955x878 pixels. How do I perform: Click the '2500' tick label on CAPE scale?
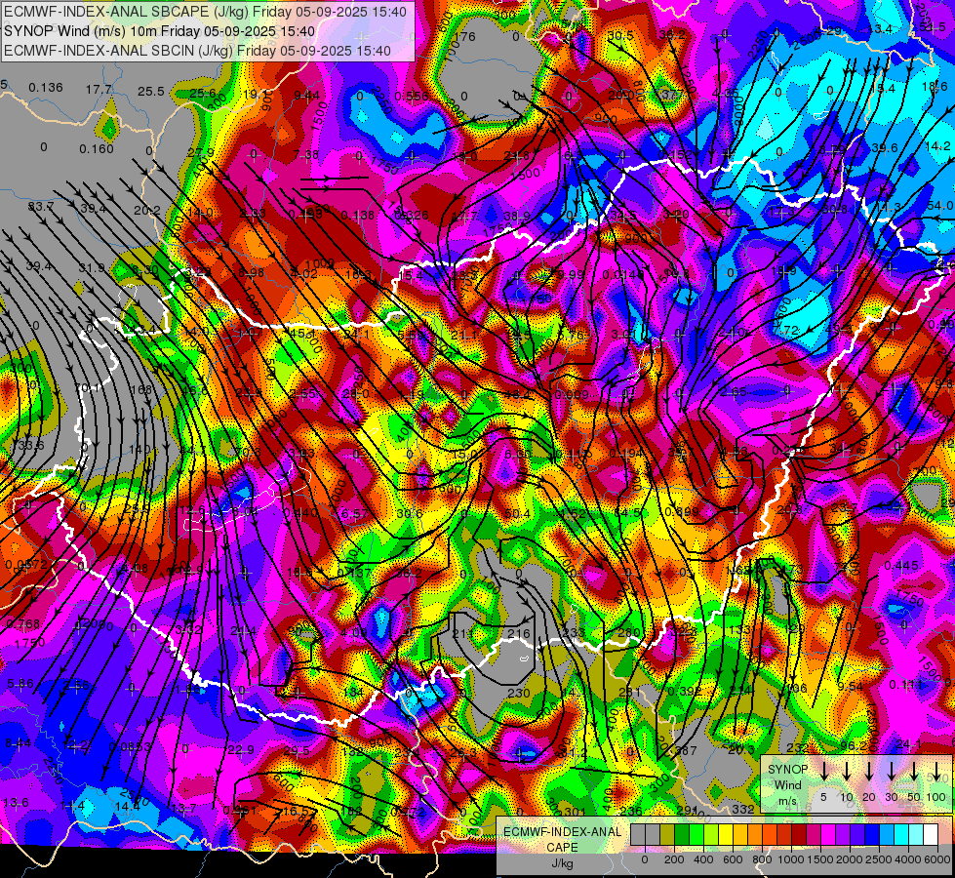coord(879,859)
